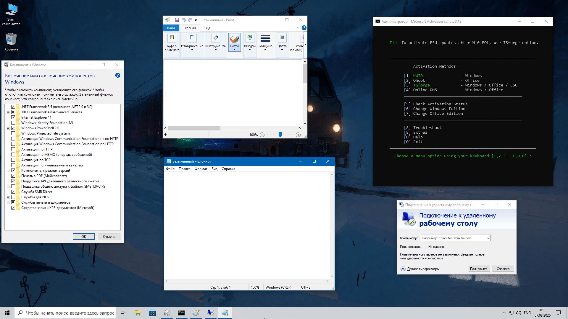Viewport: 568px width, 319px height.
Task: Click the Save icon in Paint's quick access toolbar
Action: point(177,20)
